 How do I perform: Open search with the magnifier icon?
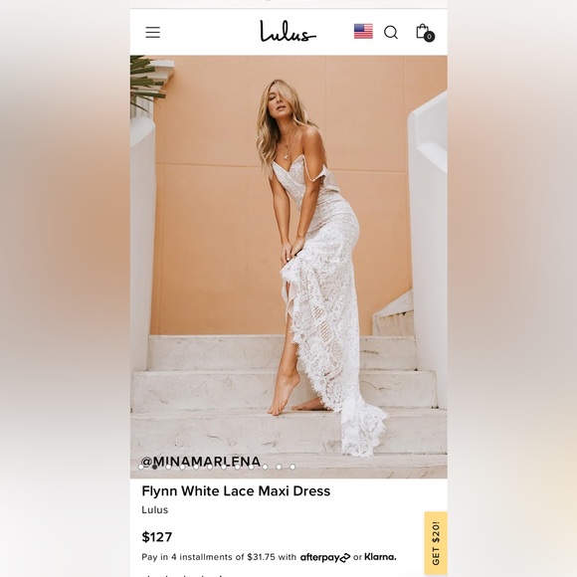pyautogui.click(x=391, y=33)
